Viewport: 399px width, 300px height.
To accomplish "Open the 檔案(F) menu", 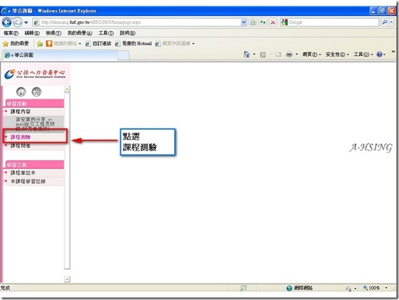I will pyautogui.click(x=11, y=33).
